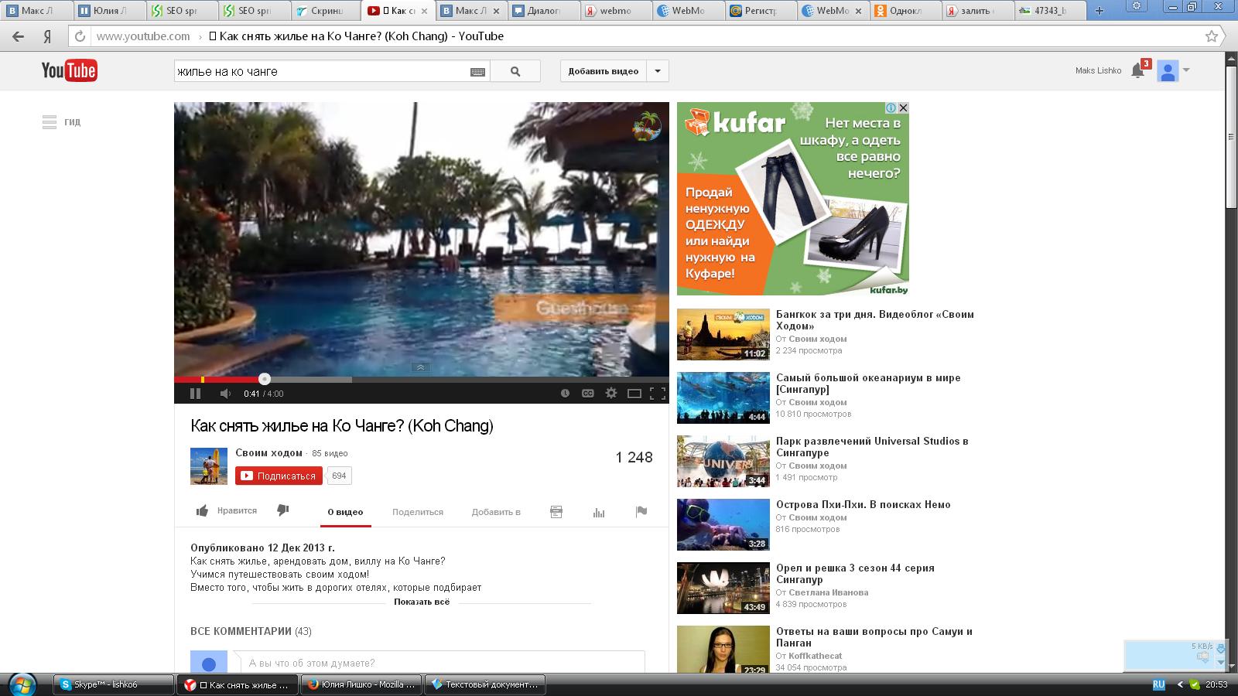Expand the annotation drawer on the player
Image resolution: width=1238 pixels, height=696 pixels.
point(420,368)
